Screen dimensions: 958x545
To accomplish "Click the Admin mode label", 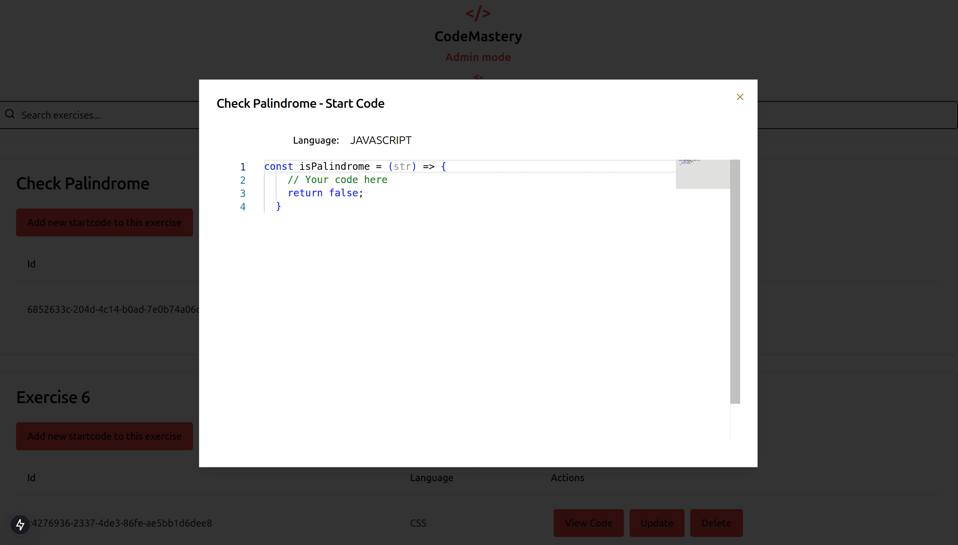I will click(x=478, y=57).
